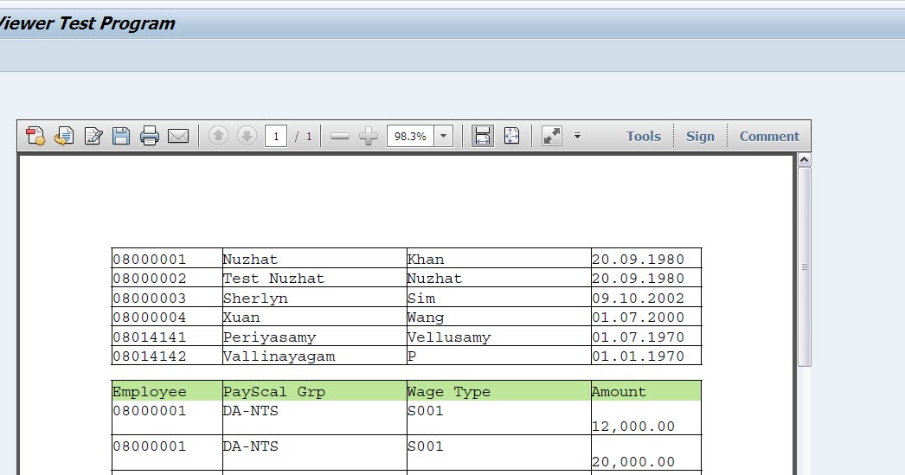Click the date 01.07.2000

638,317
